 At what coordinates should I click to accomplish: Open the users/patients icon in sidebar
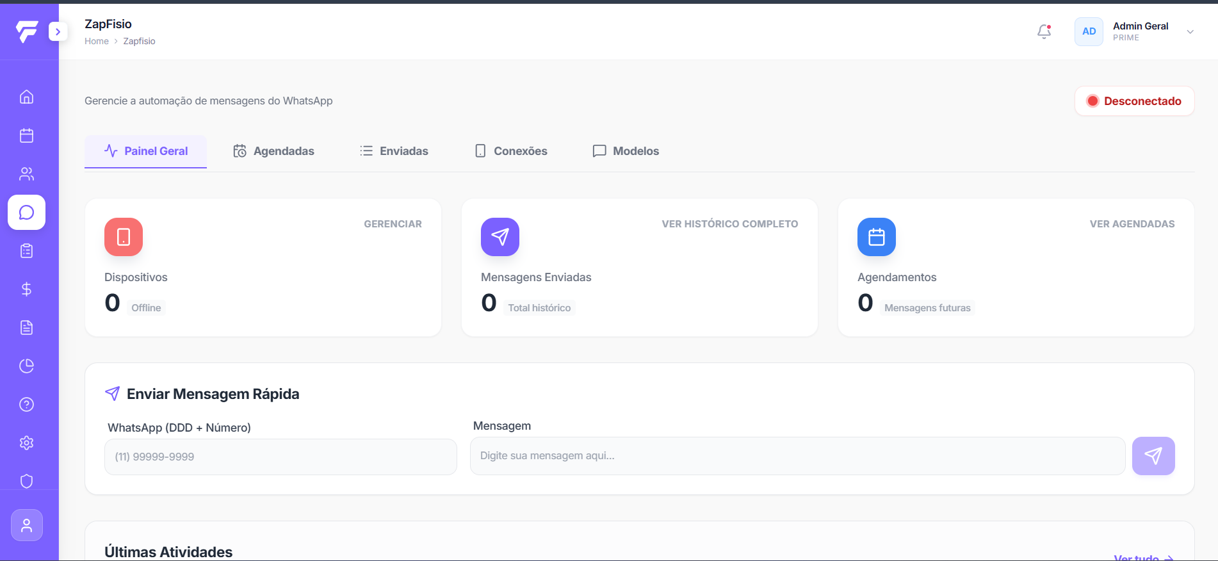click(26, 174)
